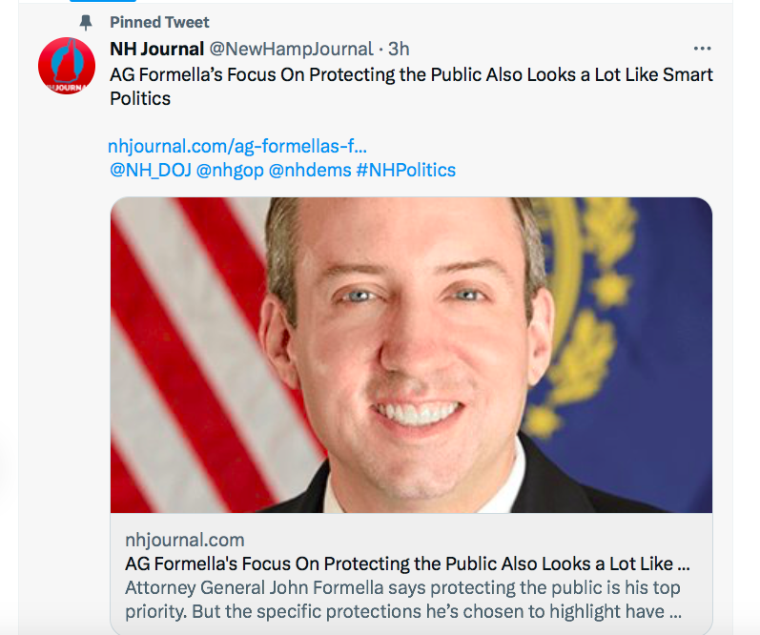Click the Pinned Tweet label
The image size is (760, 635).
coord(159,22)
